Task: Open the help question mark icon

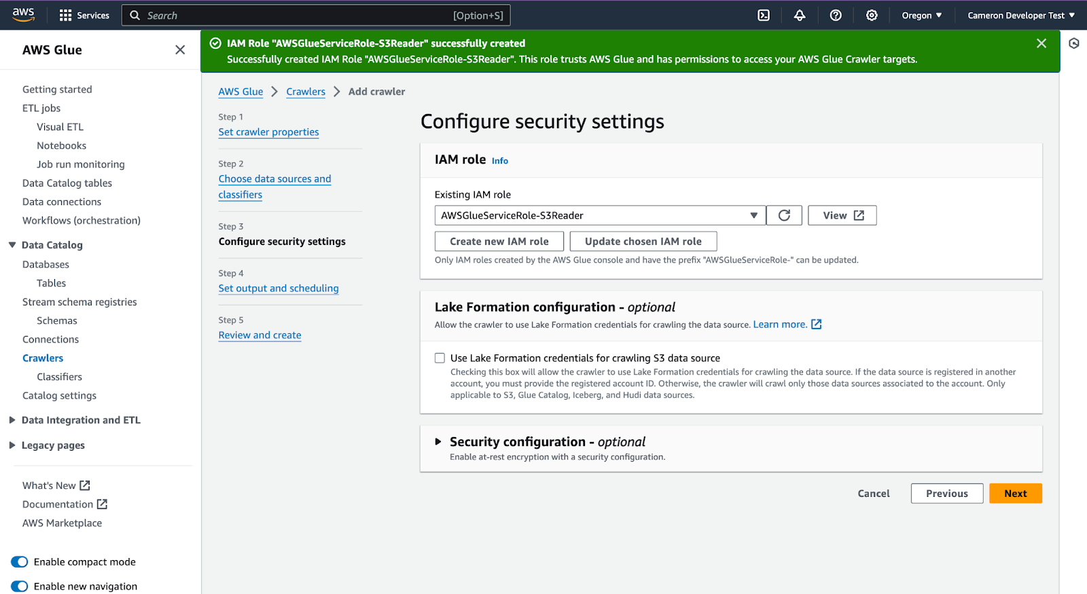Action: click(836, 15)
